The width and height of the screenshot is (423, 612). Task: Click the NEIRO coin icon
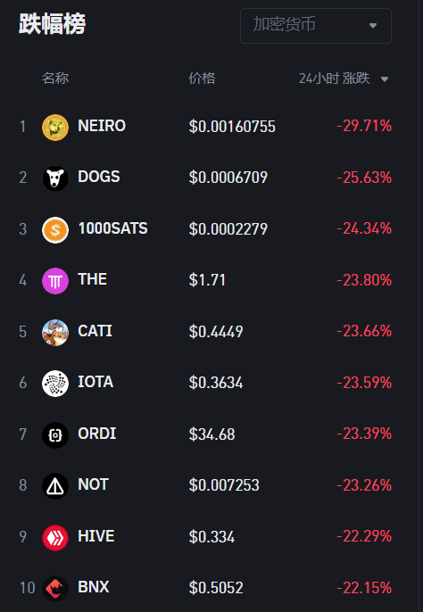tap(55, 128)
